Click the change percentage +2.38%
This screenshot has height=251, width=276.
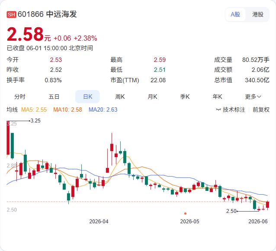tap(85, 38)
